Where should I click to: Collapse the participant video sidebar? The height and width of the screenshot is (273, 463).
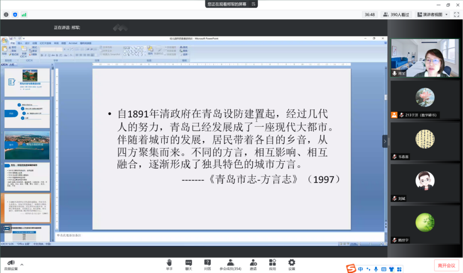pyautogui.click(x=385, y=141)
